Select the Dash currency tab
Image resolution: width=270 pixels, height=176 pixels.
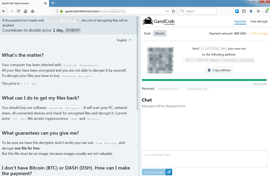pyautogui.click(x=147, y=33)
